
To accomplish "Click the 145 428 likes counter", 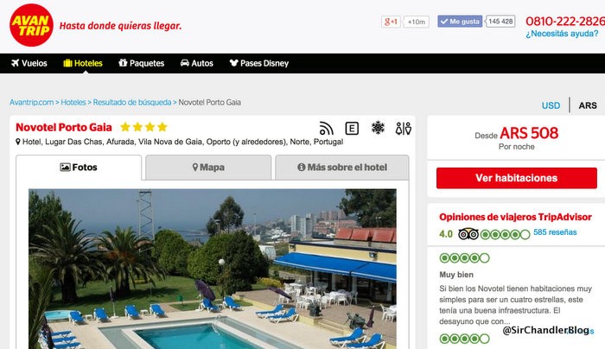I will [500, 22].
